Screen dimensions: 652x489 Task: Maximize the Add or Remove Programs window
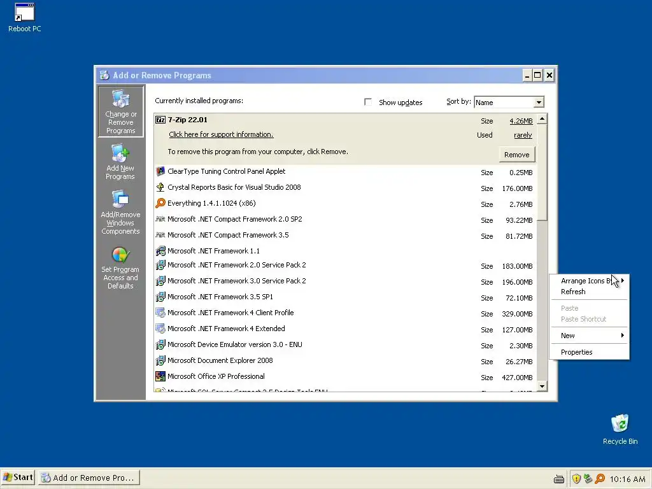(537, 75)
